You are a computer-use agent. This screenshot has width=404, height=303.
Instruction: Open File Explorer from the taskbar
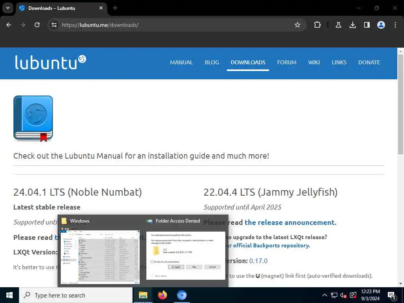pyautogui.click(x=143, y=295)
